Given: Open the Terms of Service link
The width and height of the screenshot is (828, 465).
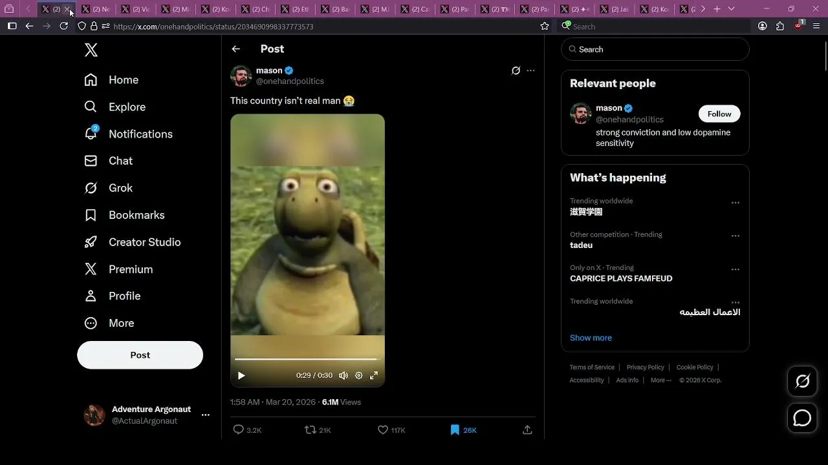Looking at the screenshot, I should [592, 367].
